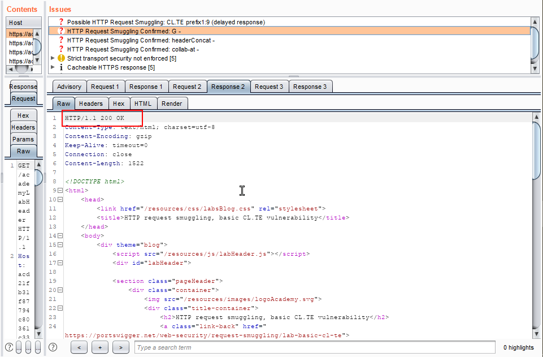The width and height of the screenshot is (543, 357).
Task: Expand the Cacheable HTTPS response issue group
Action: click(53, 67)
